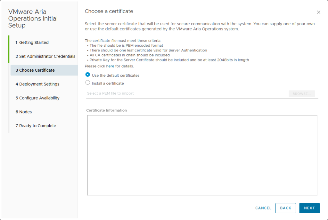This screenshot has height=220, width=328.
Task: Click the 'Private Key for the Server Certificate' line
Action: (x=169, y=60)
